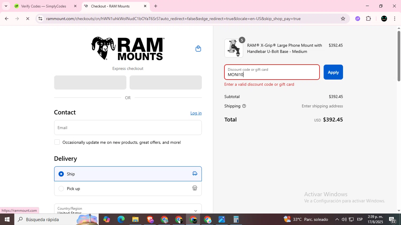Screen dimensions: 401x225
Task: Open the purple extension icon in toolbar
Action: 358,18
